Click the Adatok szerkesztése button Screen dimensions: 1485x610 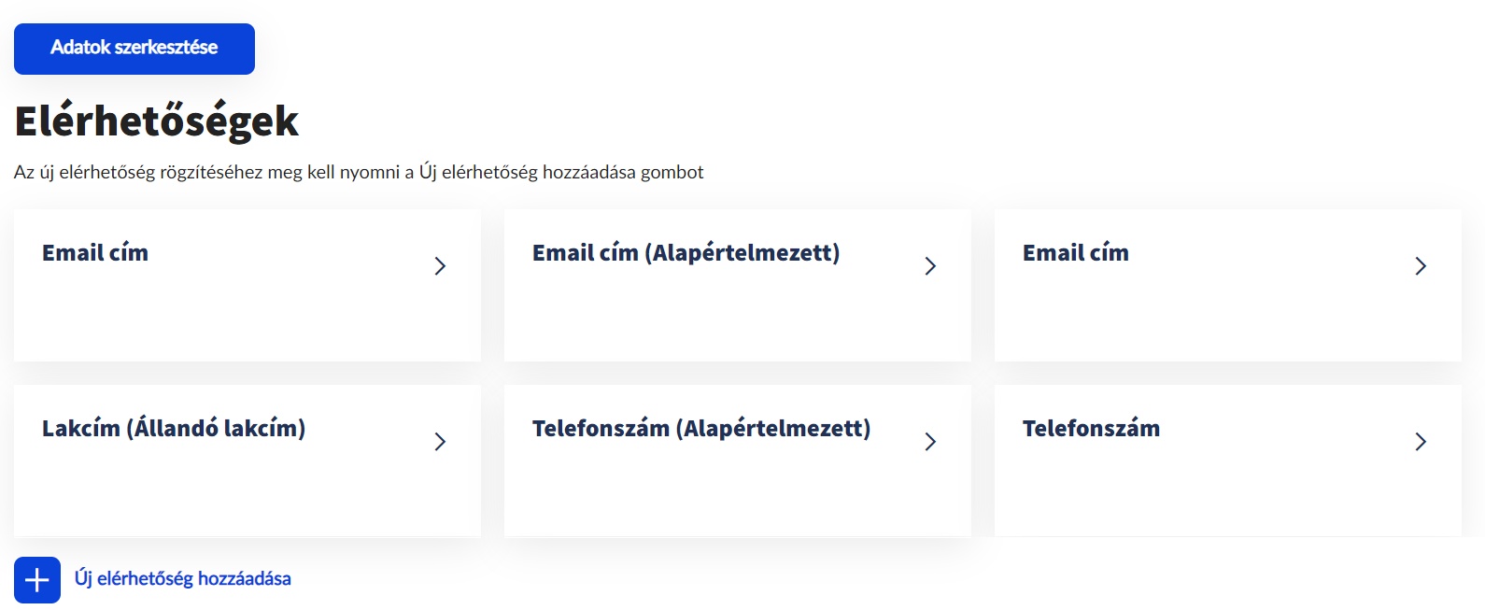click(x=134, y=49)
